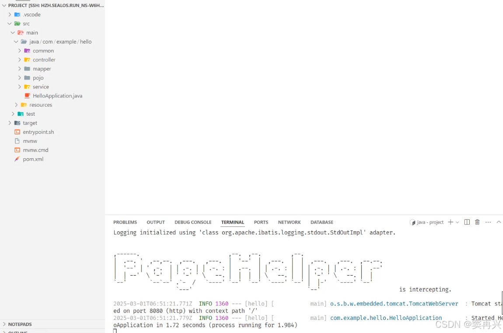
Task: Click the 'Logging initialized' terminal line
Action: tap(255, 232)
